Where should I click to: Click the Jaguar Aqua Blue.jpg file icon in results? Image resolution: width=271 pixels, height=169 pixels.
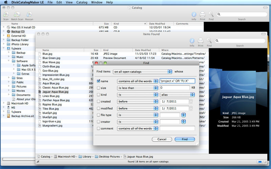click(40, 92)
